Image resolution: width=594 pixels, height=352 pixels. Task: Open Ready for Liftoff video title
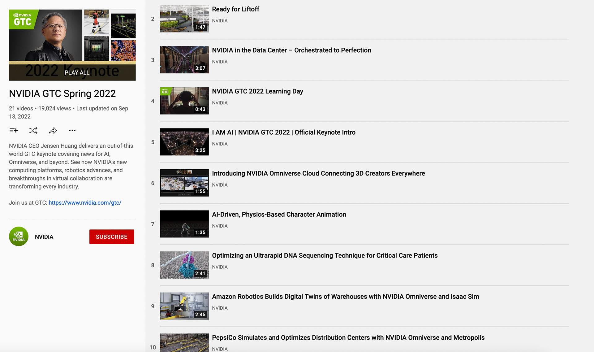(235, 9)
